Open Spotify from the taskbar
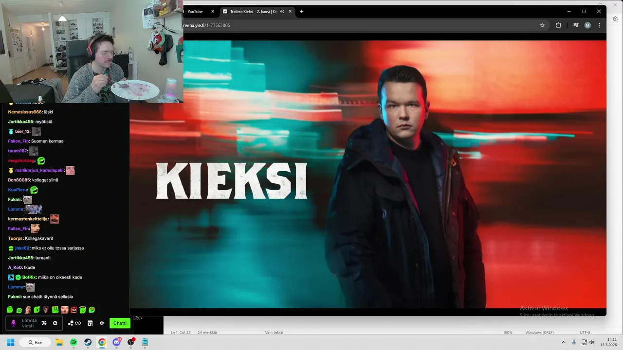This screenshot has width=623, height=350. pyautogui.click(x=73, y=342)
